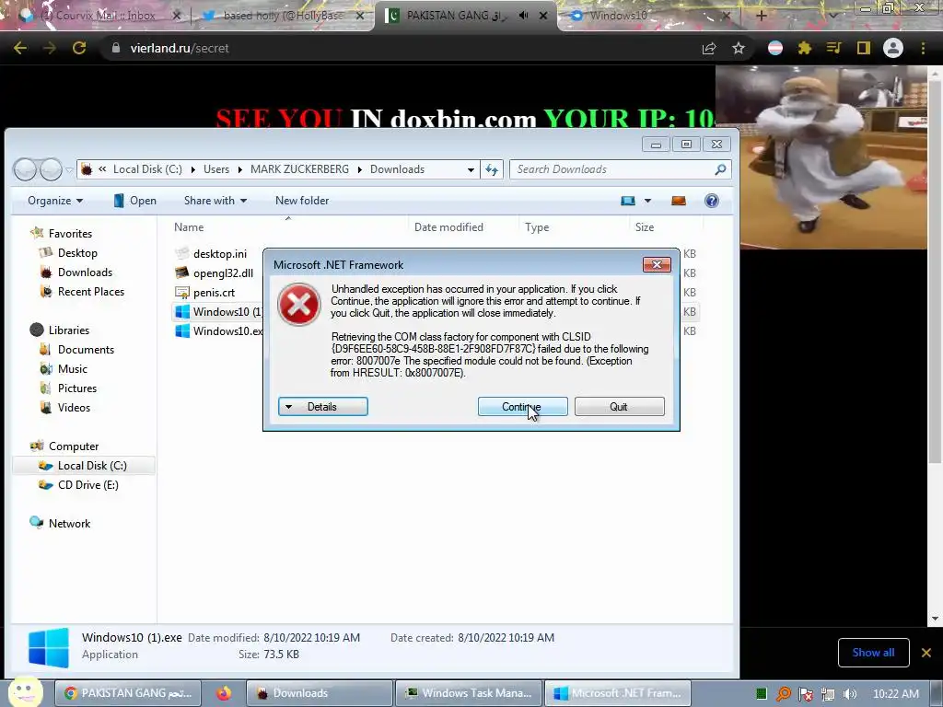Click the taskbar clock 10:22 AM
Viewport: 943px width, 707px height.
pyautogui.click(x=895, y=694)
